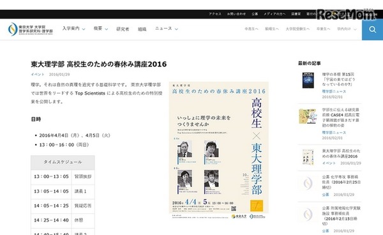Click the メディアの方へ link
383x235 pixels.
coord(274,14)
